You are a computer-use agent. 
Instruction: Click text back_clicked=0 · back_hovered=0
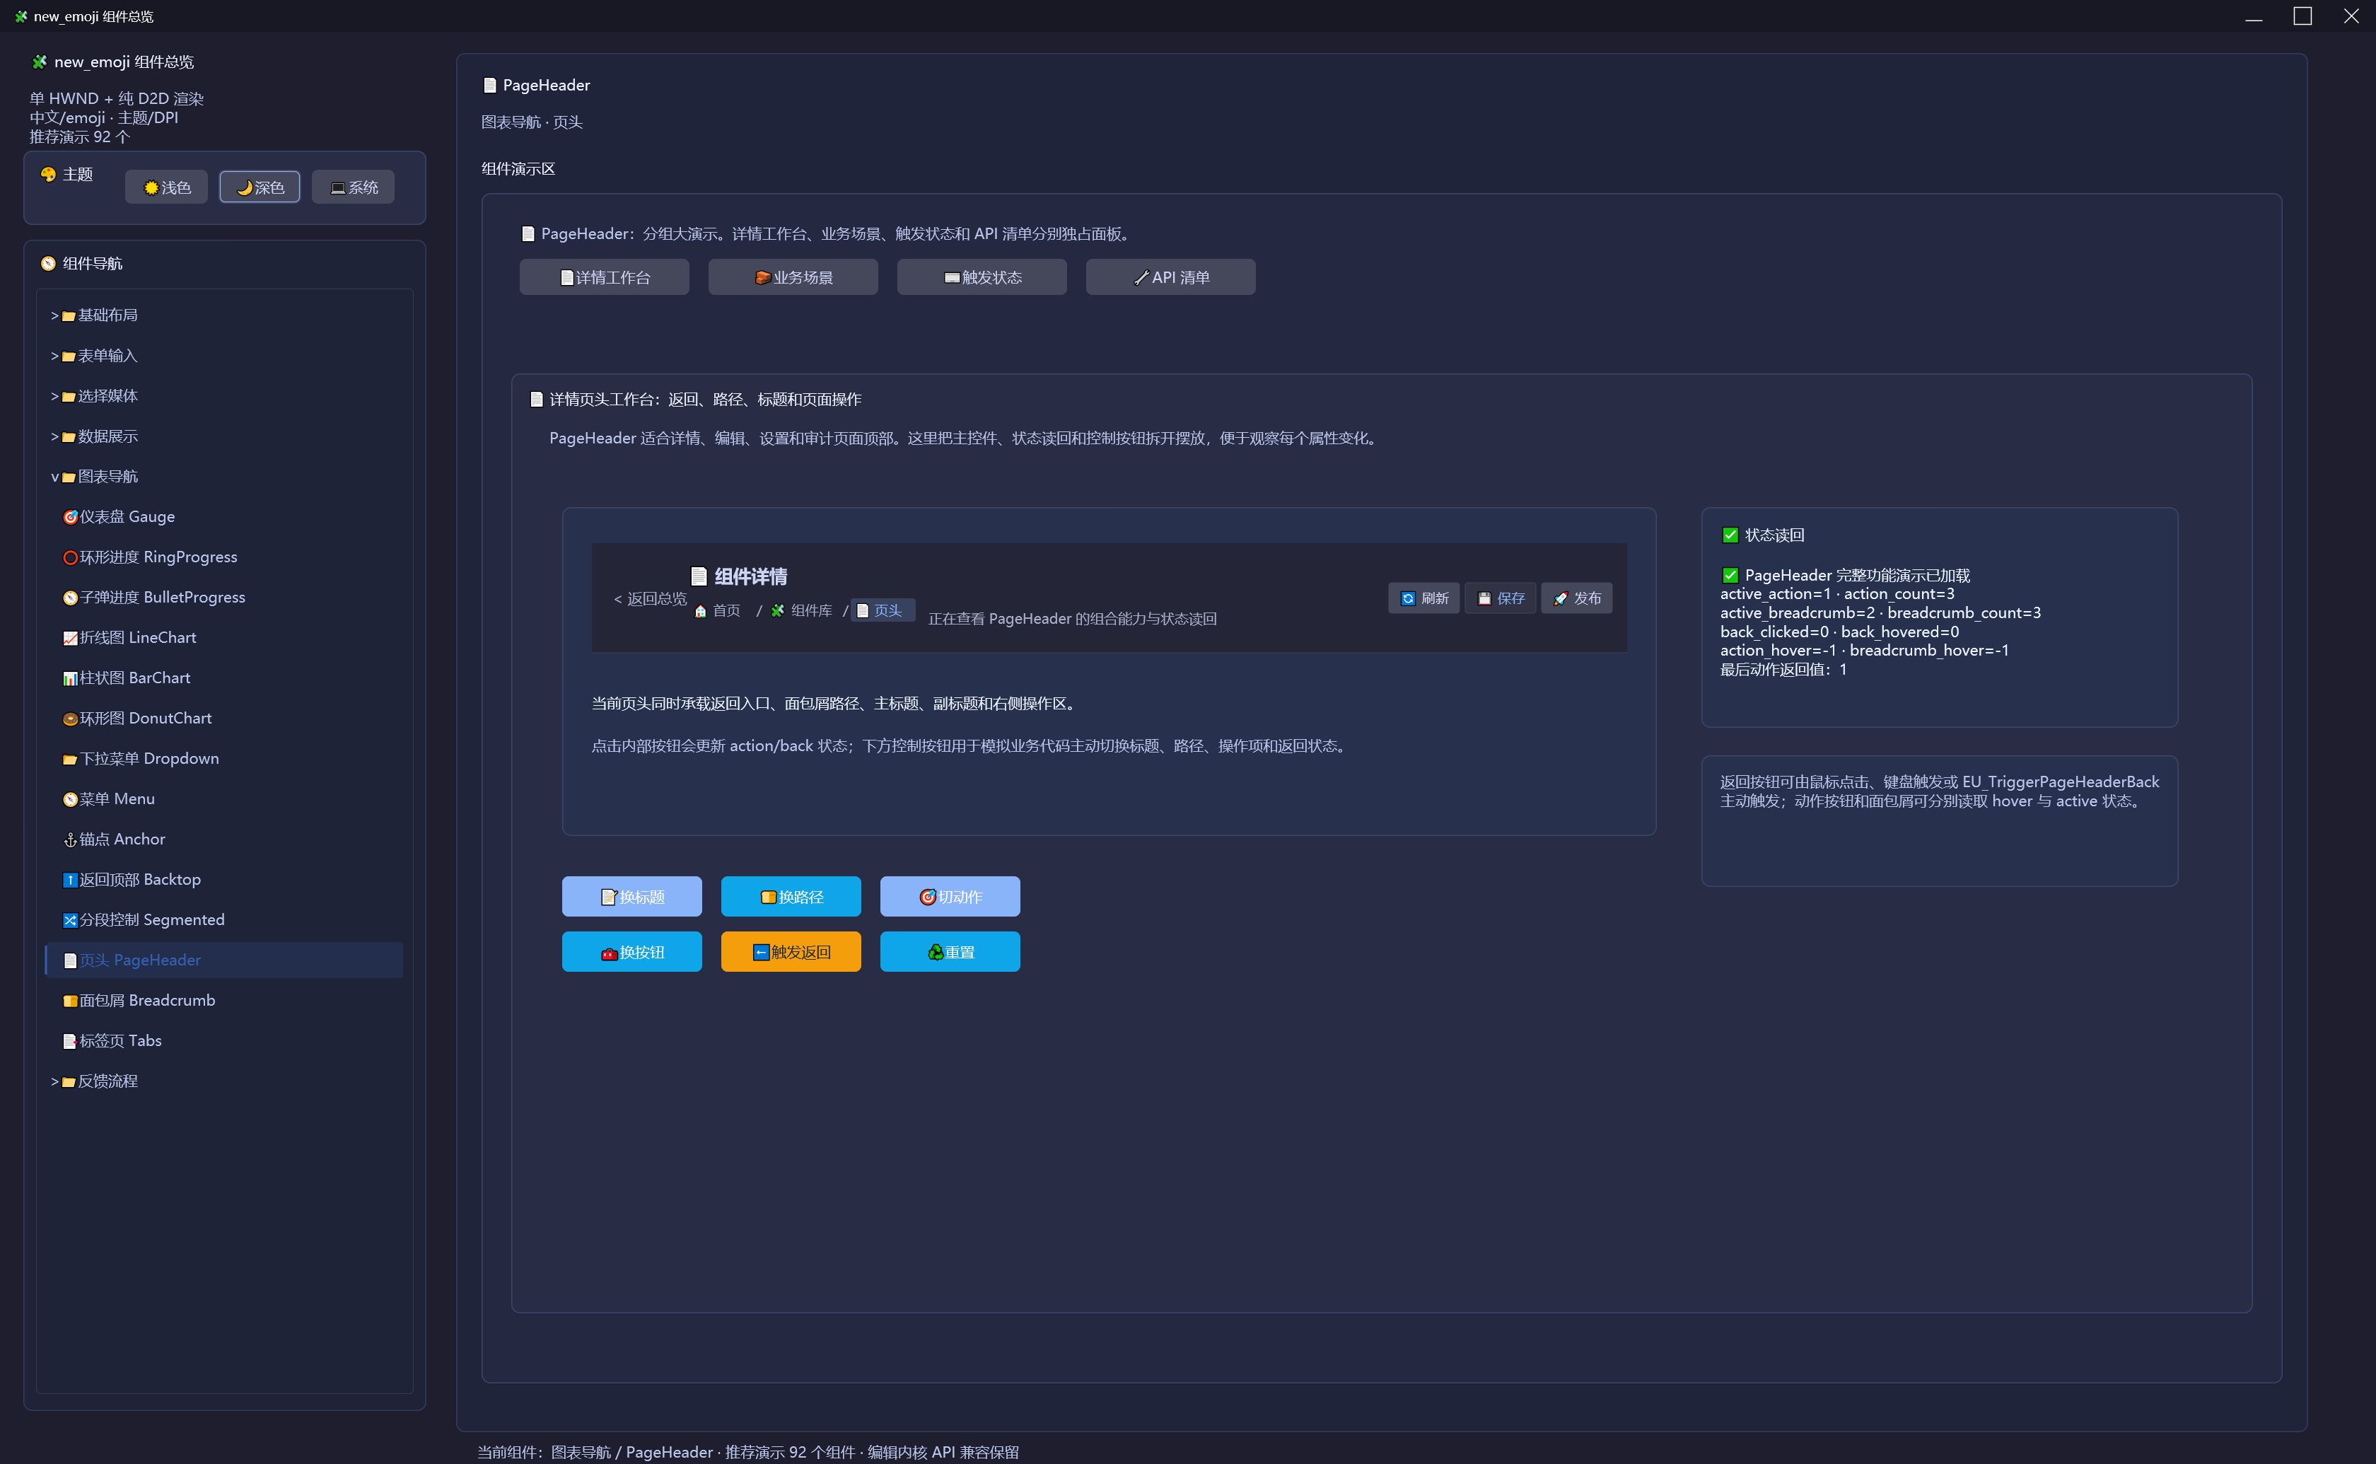(1839, 632)
